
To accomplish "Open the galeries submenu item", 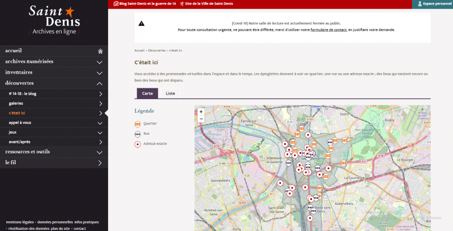I will pyautogui.click(x=16, y=104).
